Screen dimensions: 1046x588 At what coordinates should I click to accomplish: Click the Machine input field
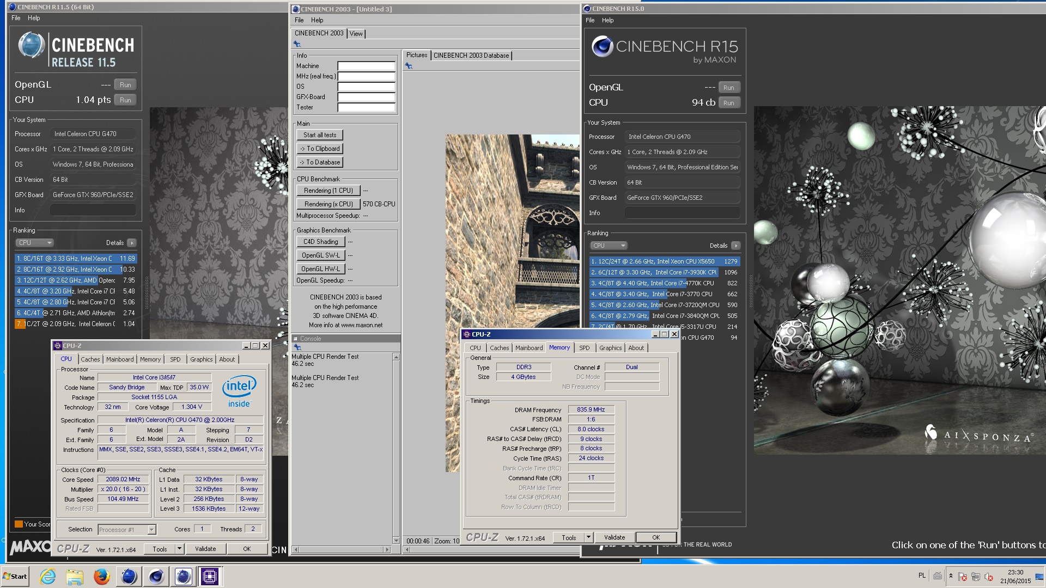click(x=366, y=66)
